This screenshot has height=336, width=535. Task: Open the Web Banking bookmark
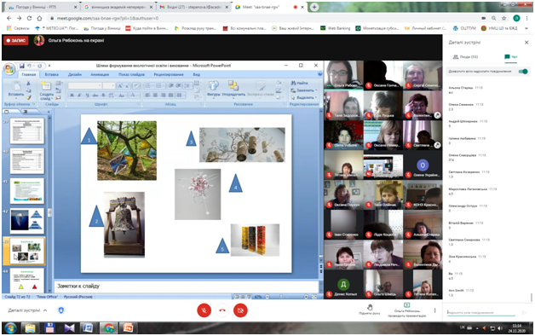(x=335, y=28)
